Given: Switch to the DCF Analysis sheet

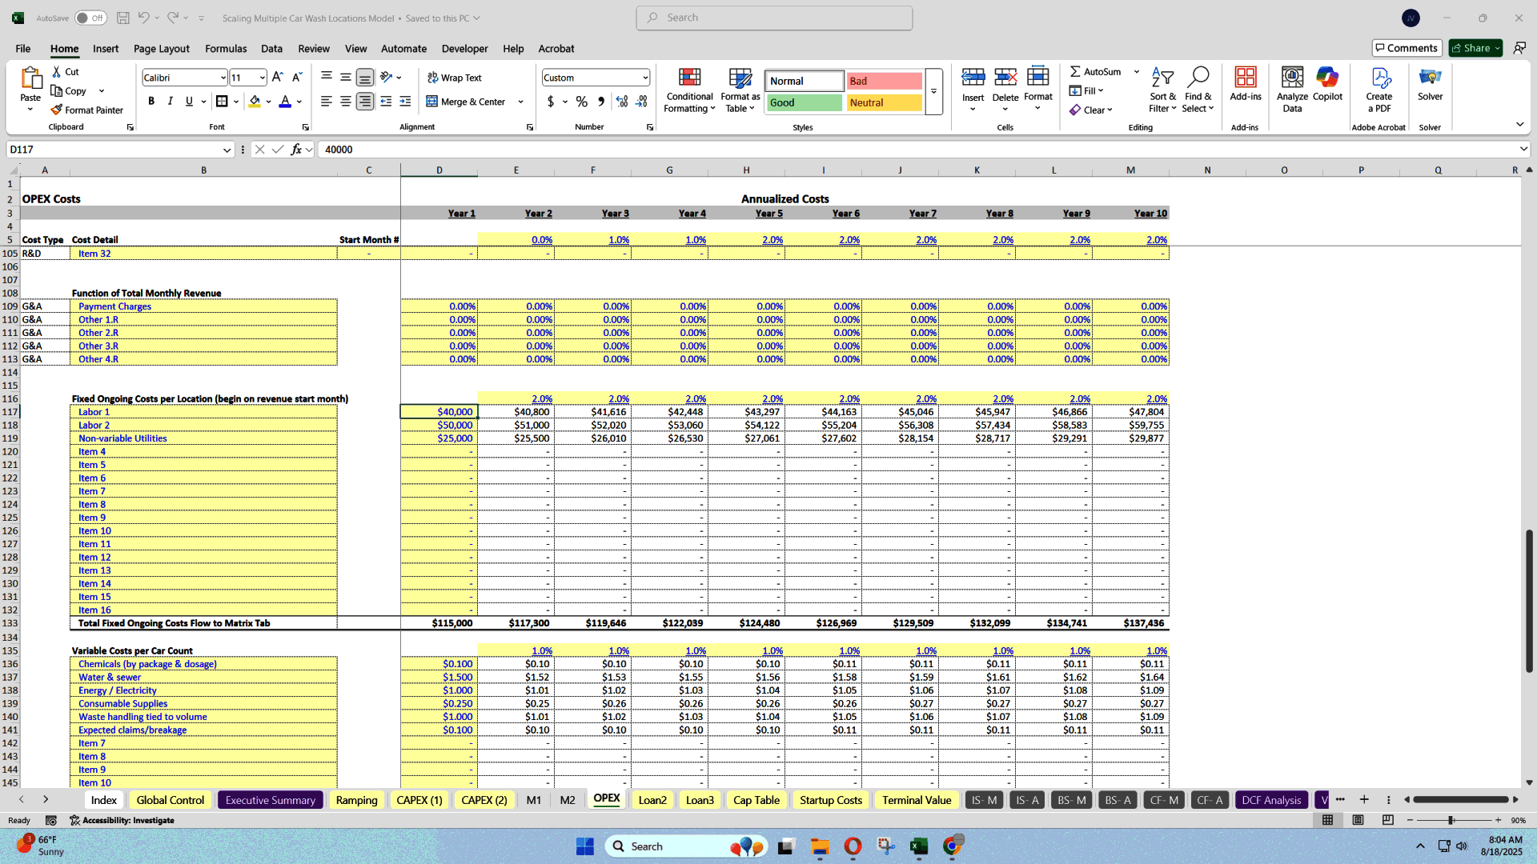Looking at the screenshot, I should 1271,800.
